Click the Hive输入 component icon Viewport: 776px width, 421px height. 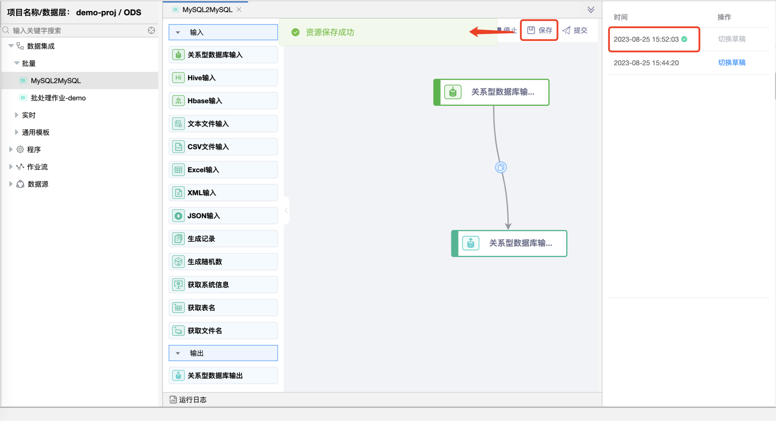point(178,78)
